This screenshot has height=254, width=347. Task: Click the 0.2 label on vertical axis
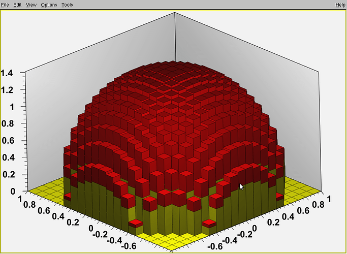point(9,175)
